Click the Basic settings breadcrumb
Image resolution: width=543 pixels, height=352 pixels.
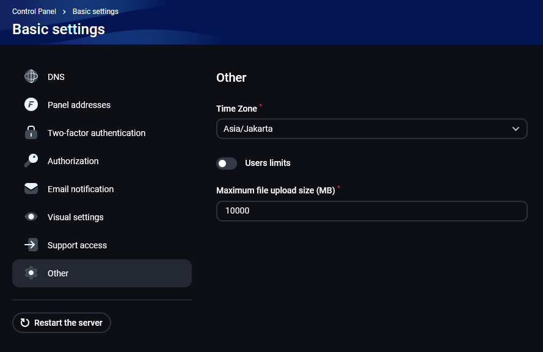(x=95, y=12)
